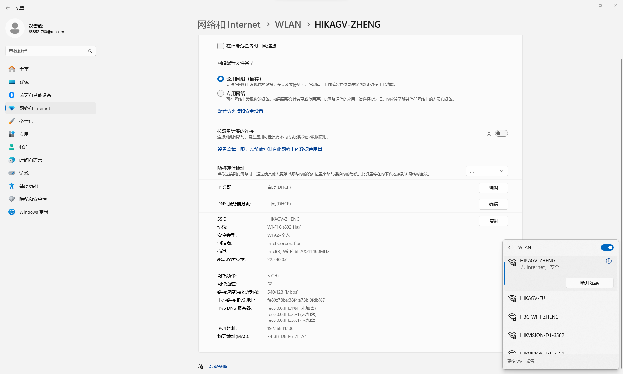This screenshot has height=374, width=623.
Task: Open HIKAGV-ZHENG properties info icon
Action: coord(609,261)
